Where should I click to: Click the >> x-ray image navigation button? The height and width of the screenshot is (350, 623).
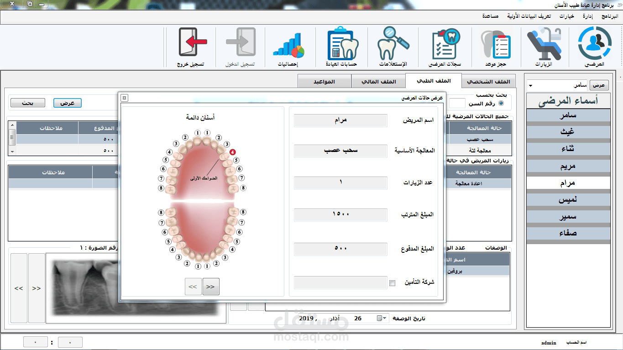37,288
